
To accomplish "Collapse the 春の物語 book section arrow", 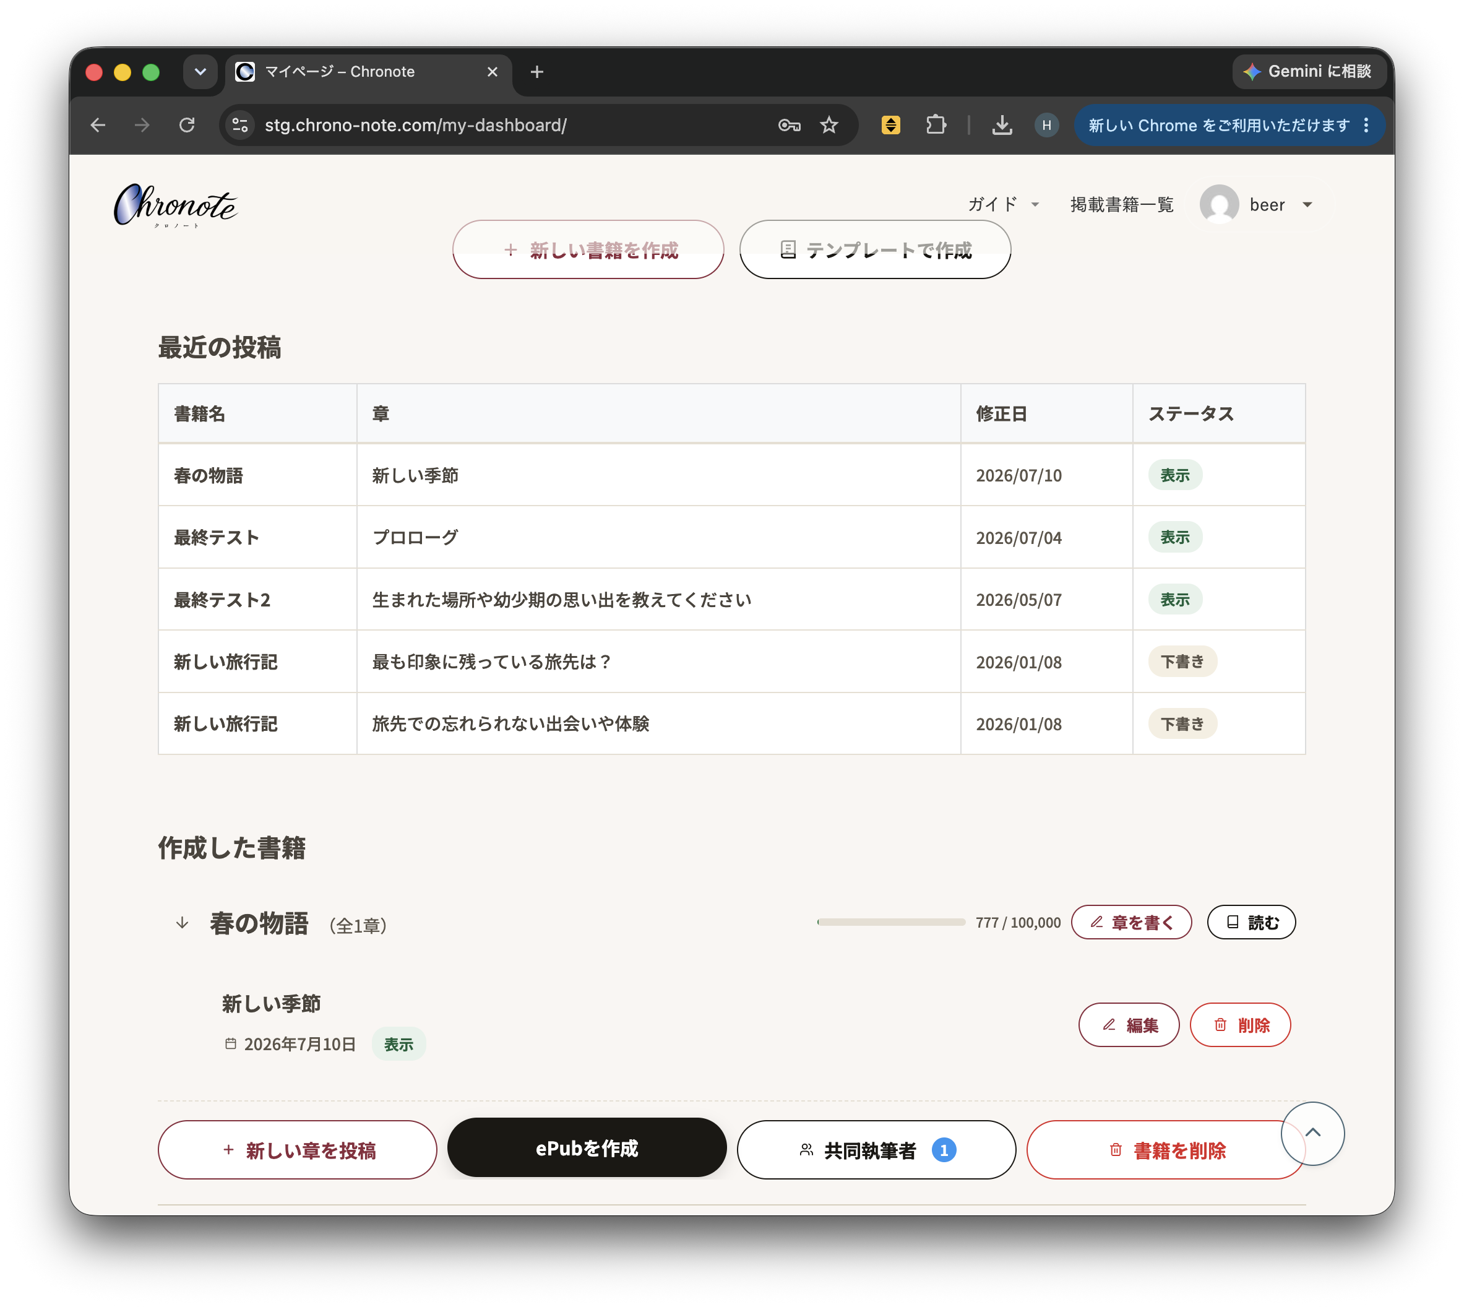I will pos(182,922).
